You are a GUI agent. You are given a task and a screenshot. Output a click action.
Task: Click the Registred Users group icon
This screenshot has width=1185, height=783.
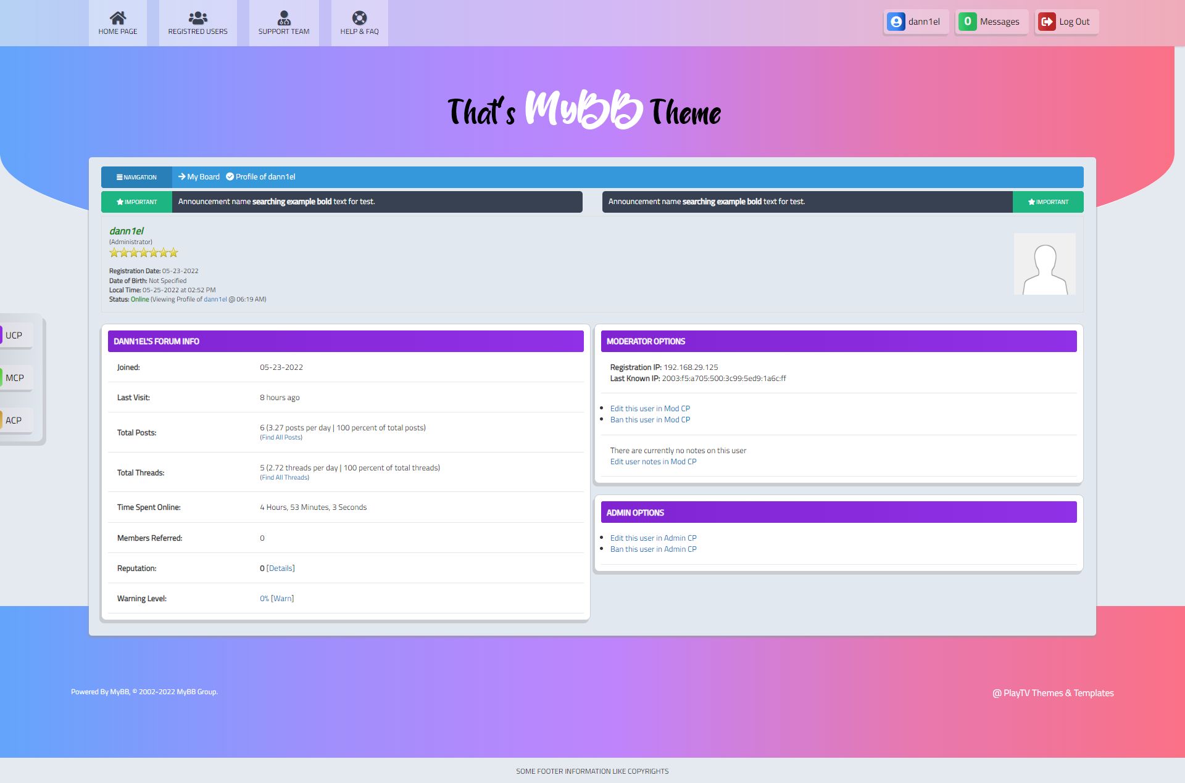[x=197, y=17]
